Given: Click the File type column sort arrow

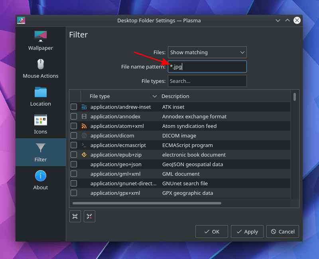Looking at the screenshot, I should point(155,96).
